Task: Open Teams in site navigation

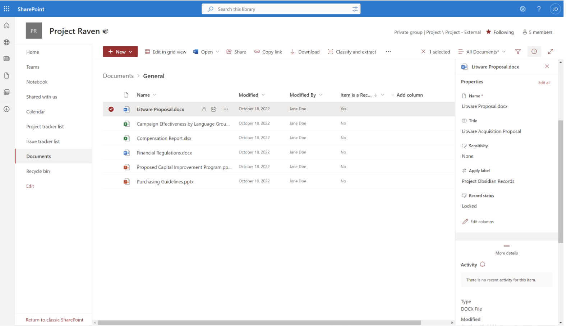Action: 33,67
